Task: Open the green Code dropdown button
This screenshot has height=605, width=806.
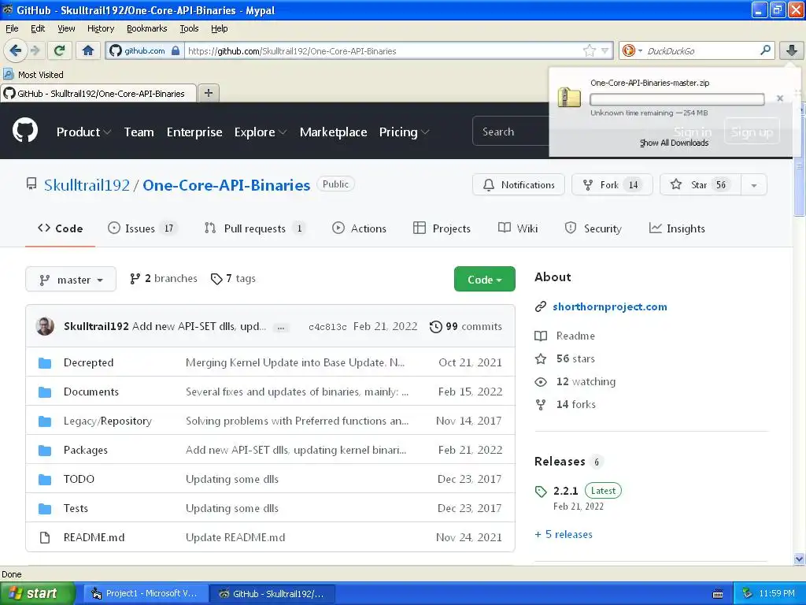Action: tap(484, 280)
